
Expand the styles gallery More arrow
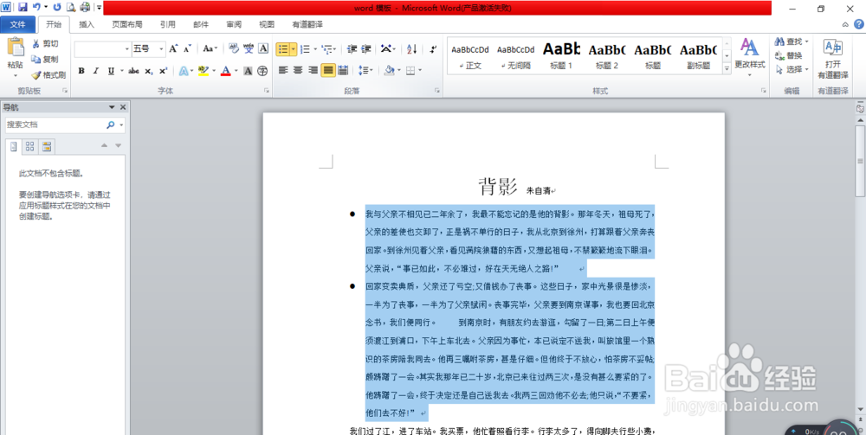(727, 67)
